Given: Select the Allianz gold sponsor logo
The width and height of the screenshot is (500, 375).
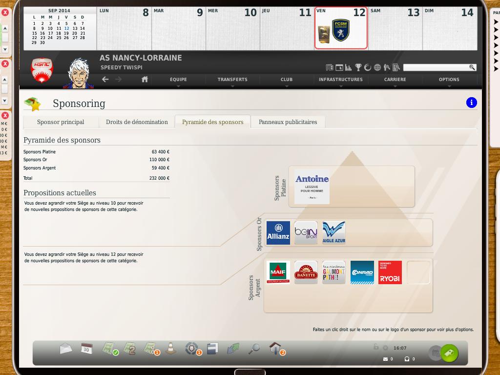Looking at the screenshot, I should [278, 233].
